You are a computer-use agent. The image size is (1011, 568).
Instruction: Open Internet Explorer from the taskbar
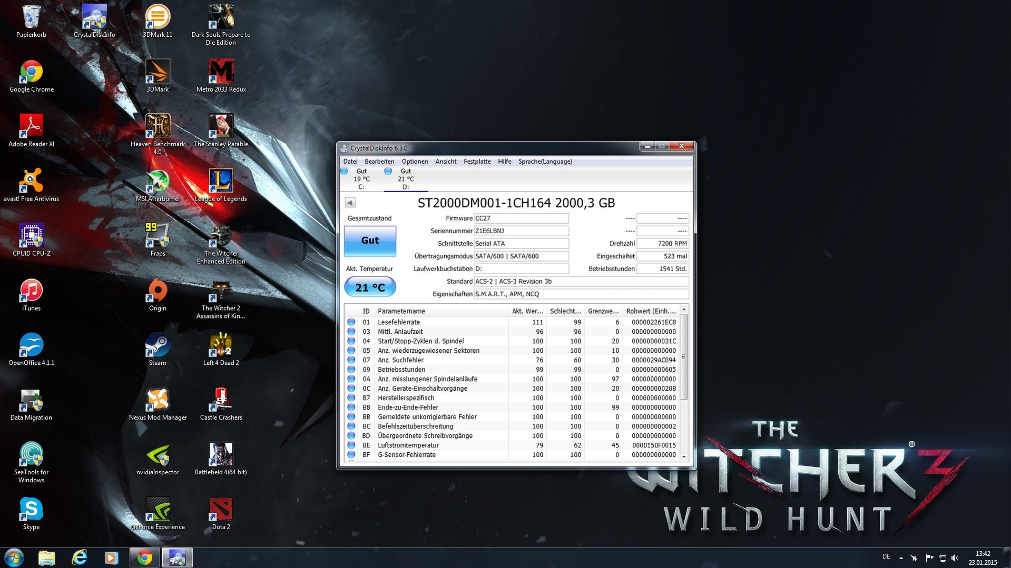(79, 557)
